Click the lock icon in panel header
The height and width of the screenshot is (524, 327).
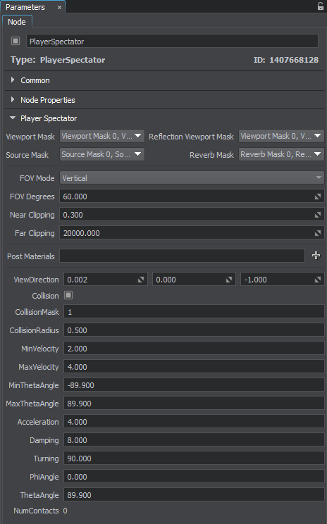click(x=321, y=6)
